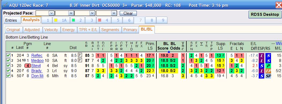Open third Projected Pace dropdown
The width and height of the screenshot is (282, 104).
pyautogui.click(x=92, y=13)
